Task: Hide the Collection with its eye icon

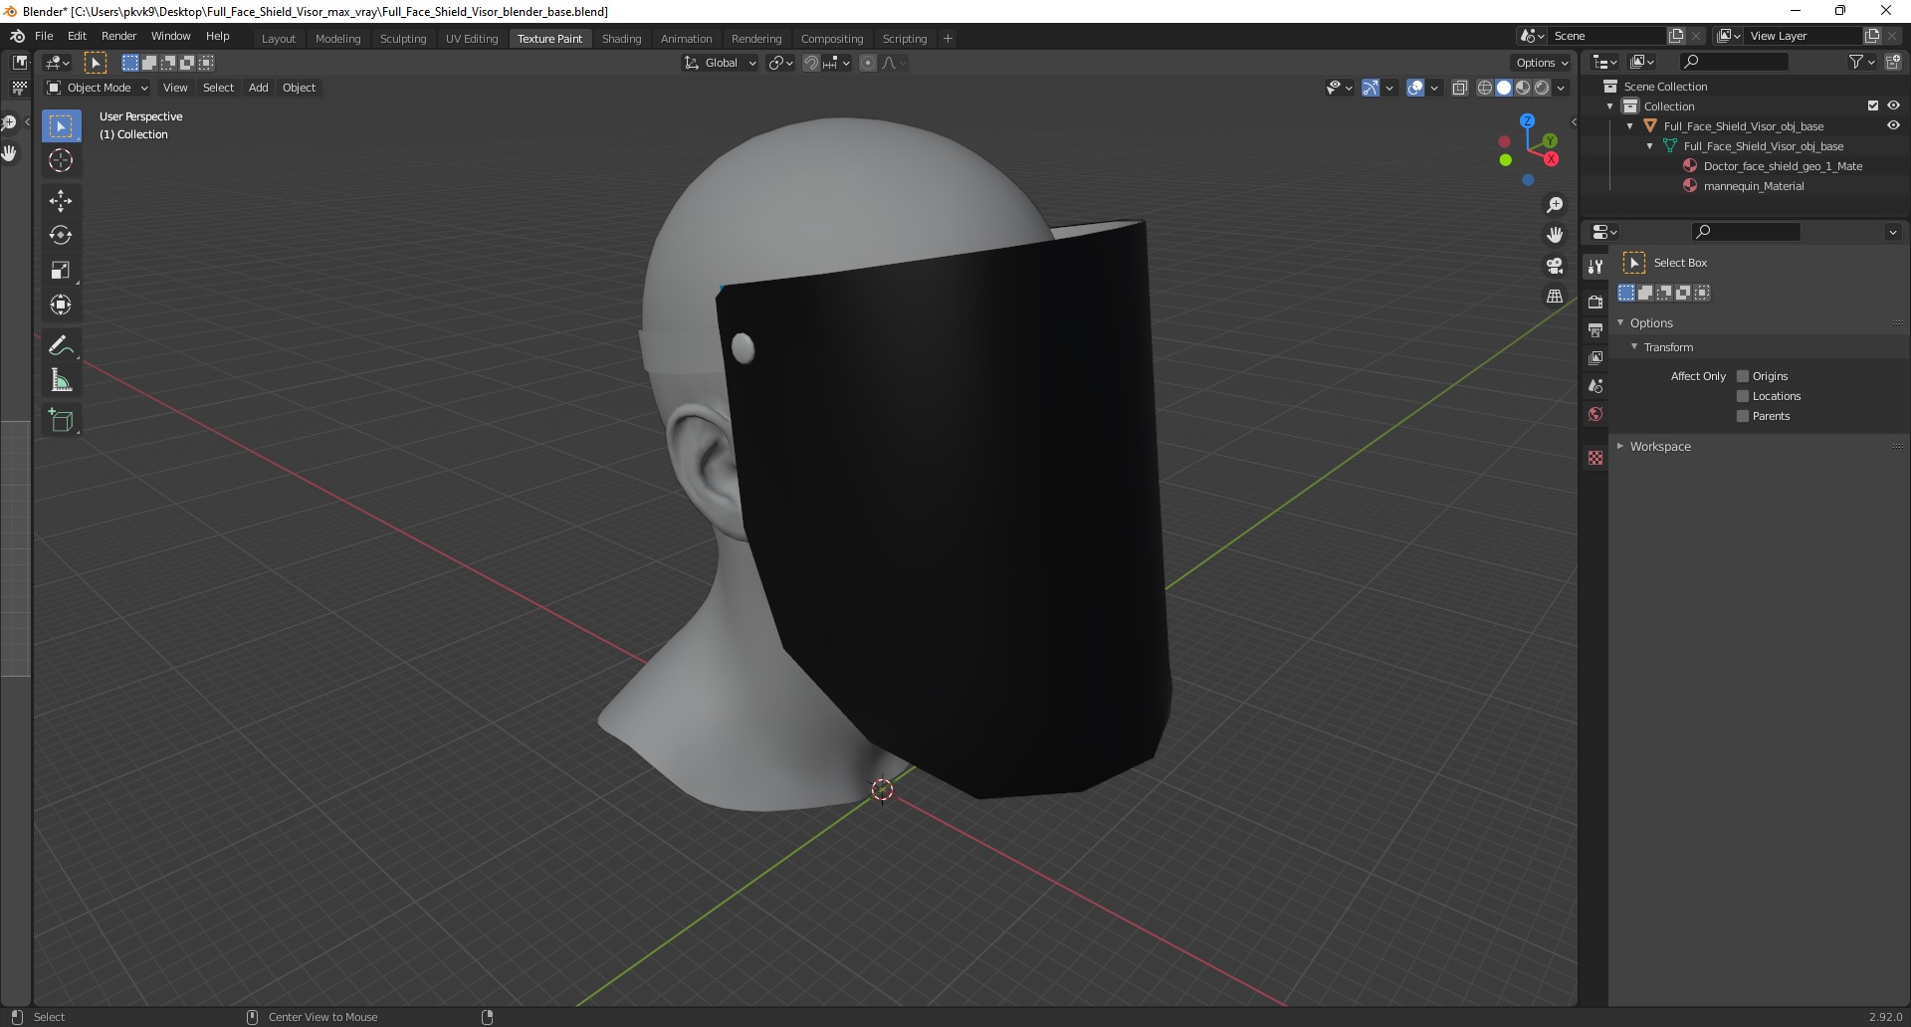Action: pos(1893,105)
